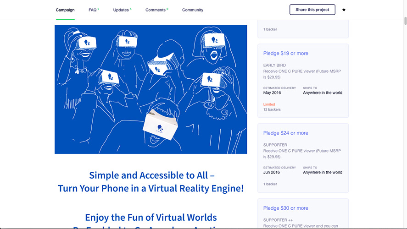407x229 pixels.
Task: View the Comments tab
Action: click(x=157, y=10)
